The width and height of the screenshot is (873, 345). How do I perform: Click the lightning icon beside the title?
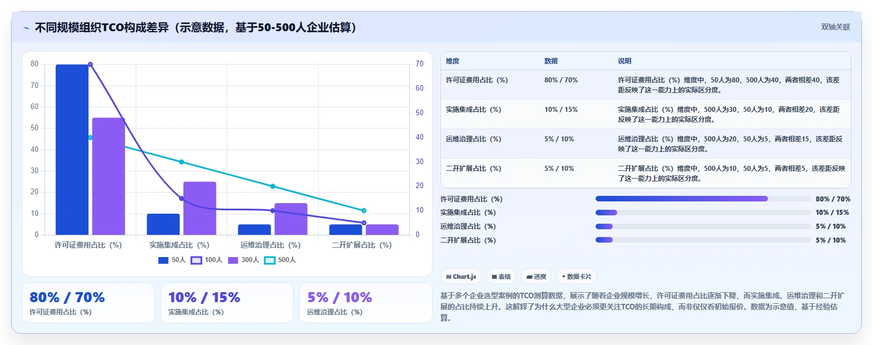click(x=26, y=28)
